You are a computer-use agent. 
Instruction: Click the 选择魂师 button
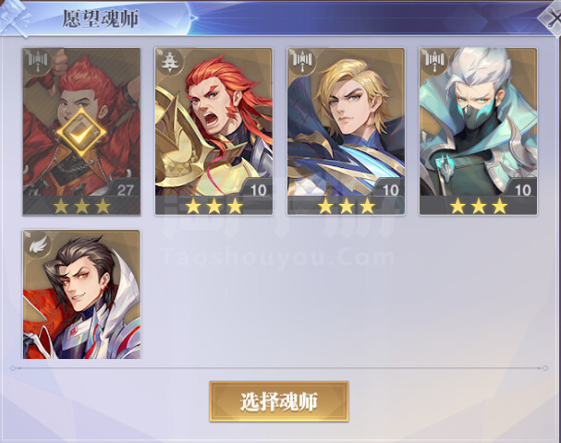[279, 401]
